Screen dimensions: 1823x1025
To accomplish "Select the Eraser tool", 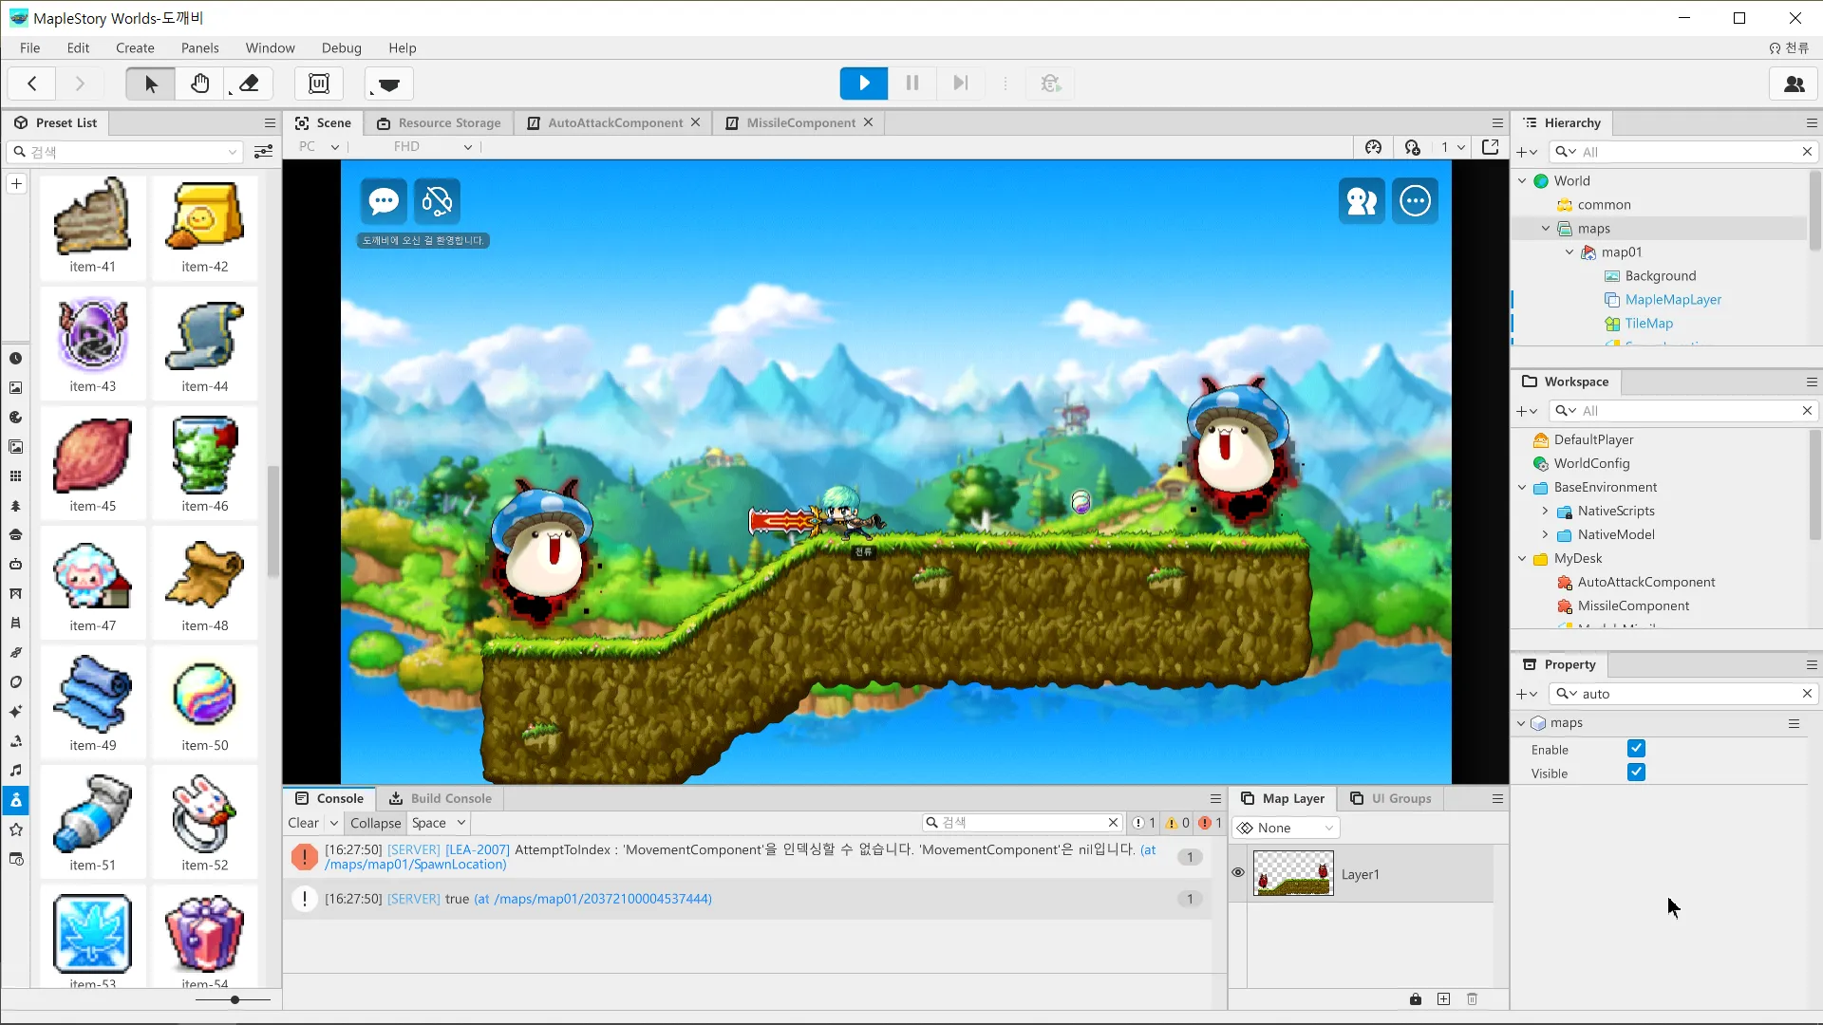I will pos(249,84).
